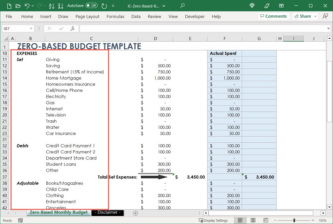
Task: Click the Ribbon Display Options icon
Action: point(282,6)
